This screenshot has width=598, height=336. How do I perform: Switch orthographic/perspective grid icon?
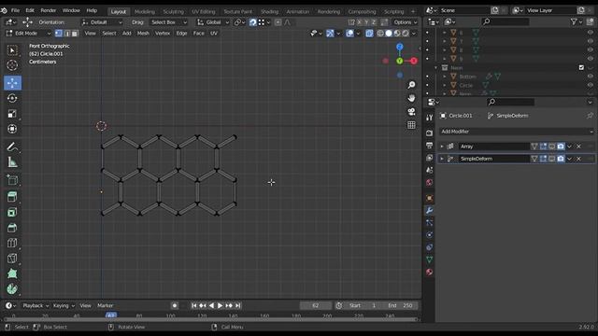pos(411,125)
